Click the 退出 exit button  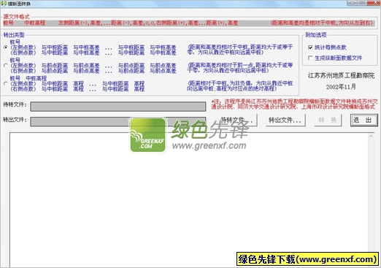click(363, 120)
